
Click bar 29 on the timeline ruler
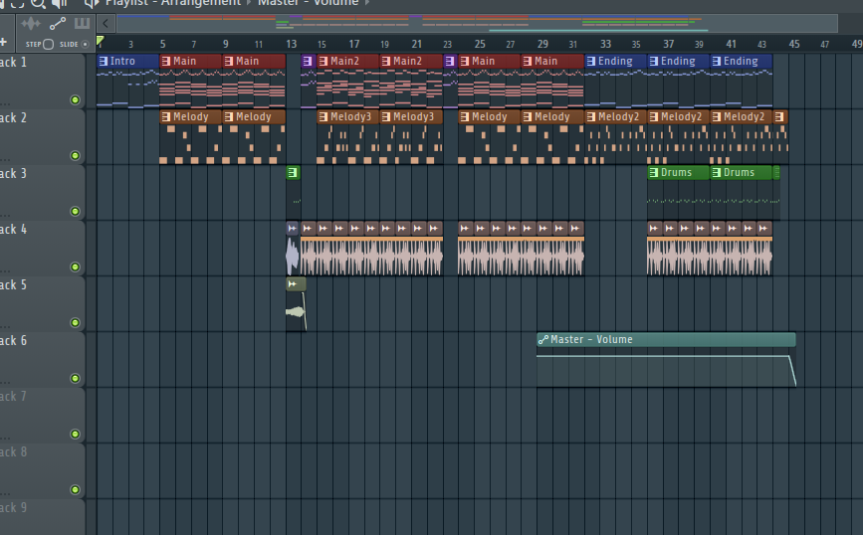click(x=542, y=44)
